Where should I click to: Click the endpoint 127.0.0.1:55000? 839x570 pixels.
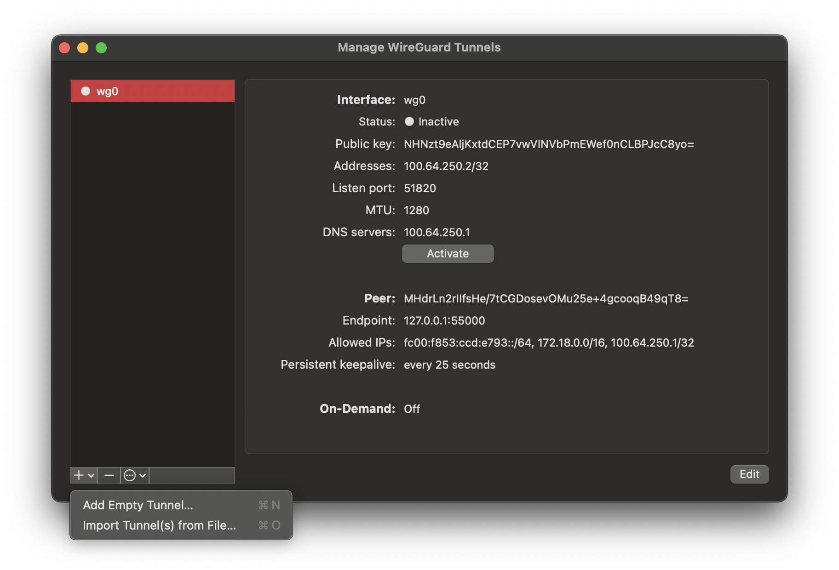(x=444, y=320)
